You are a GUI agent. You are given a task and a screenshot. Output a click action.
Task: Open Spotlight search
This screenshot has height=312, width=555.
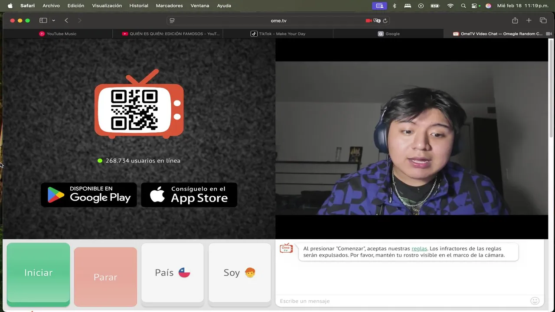463,6
